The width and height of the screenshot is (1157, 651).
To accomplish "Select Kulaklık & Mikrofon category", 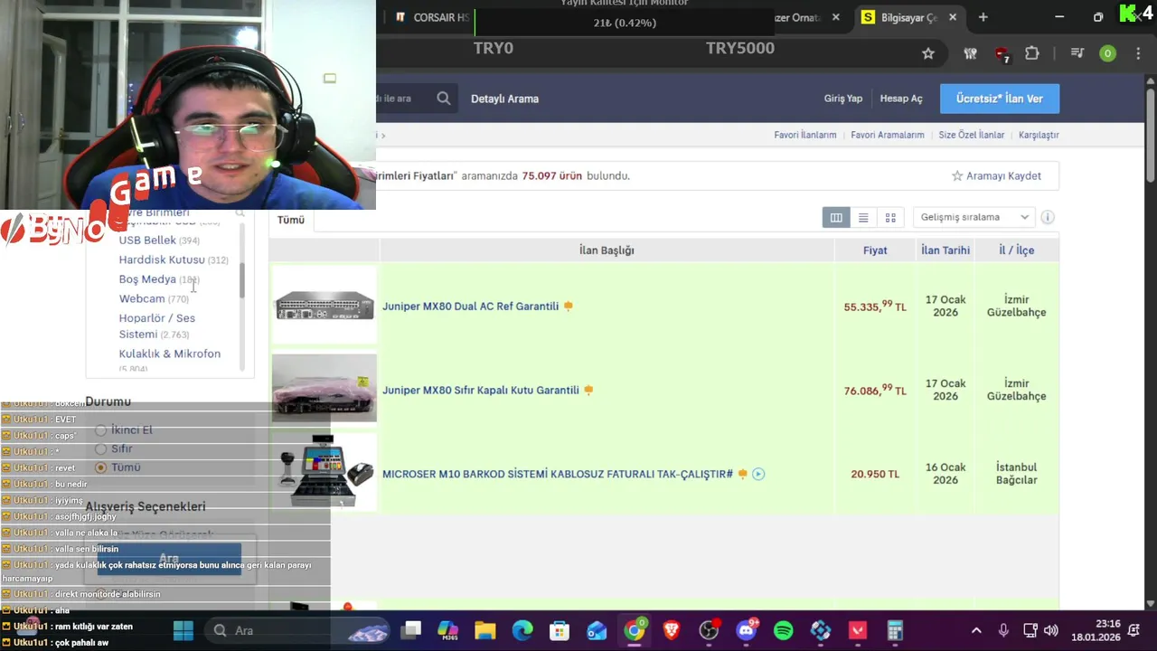I will 170,354.
